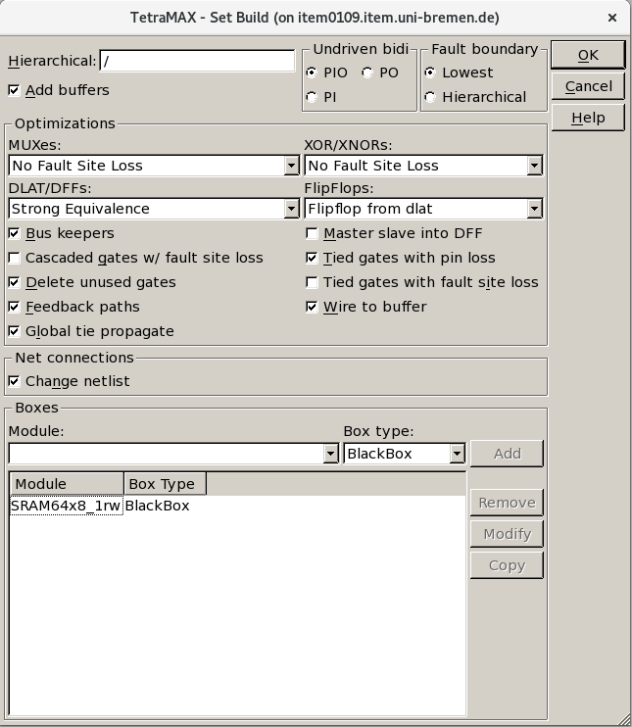Click the Copy box button

click(507, 565)
